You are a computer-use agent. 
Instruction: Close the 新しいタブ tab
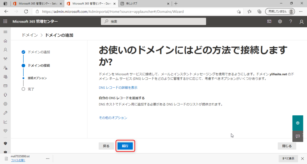tap(168, 4)
